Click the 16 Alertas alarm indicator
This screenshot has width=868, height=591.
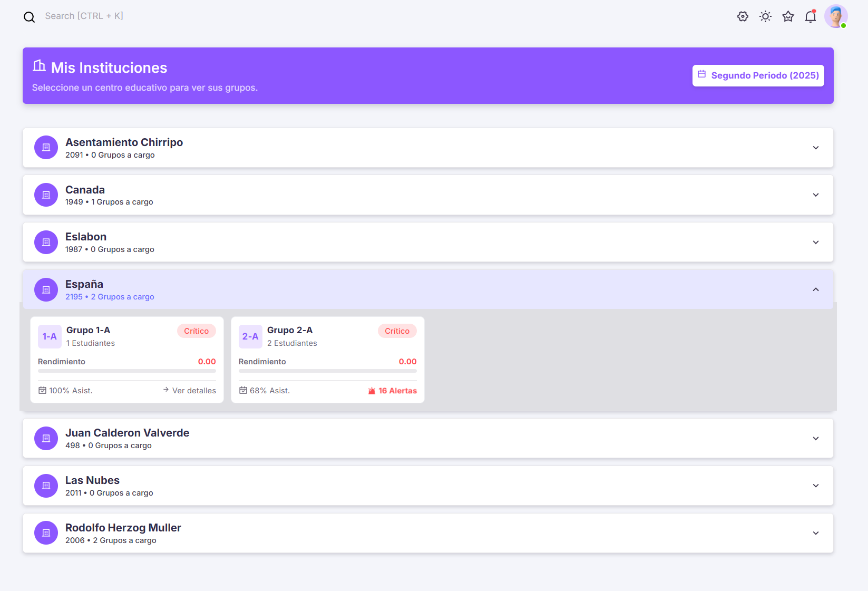393,391
